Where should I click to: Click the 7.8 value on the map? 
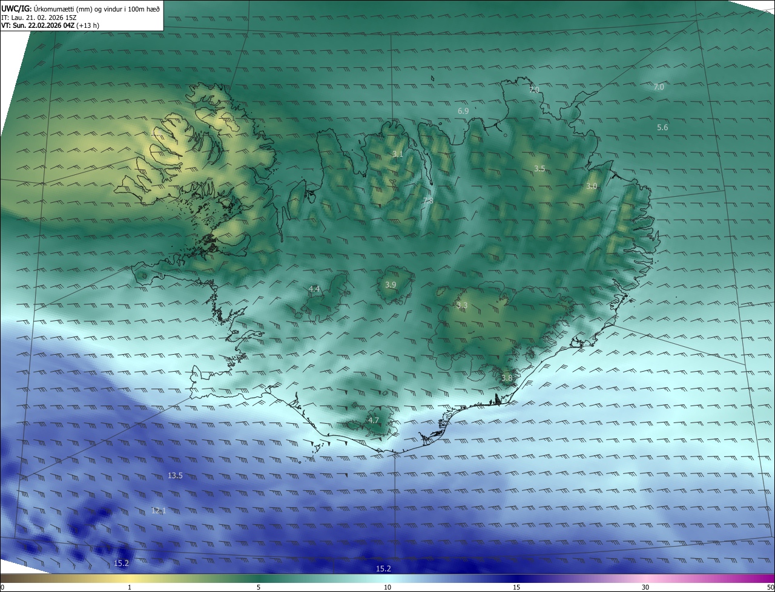(x=427, y=200)
